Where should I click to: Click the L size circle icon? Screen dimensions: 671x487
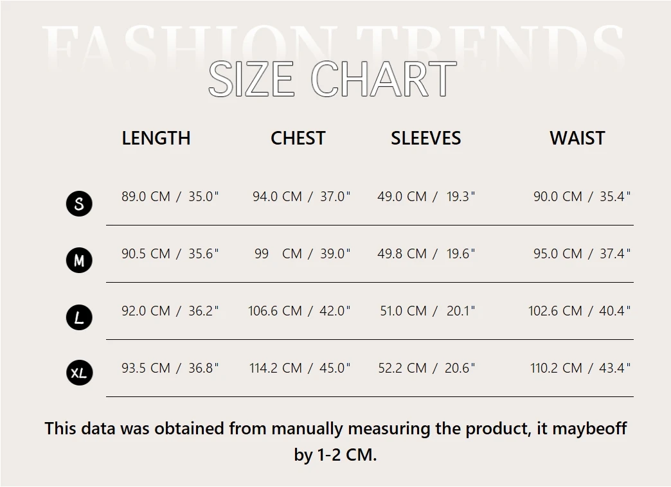tap(79, 317)
